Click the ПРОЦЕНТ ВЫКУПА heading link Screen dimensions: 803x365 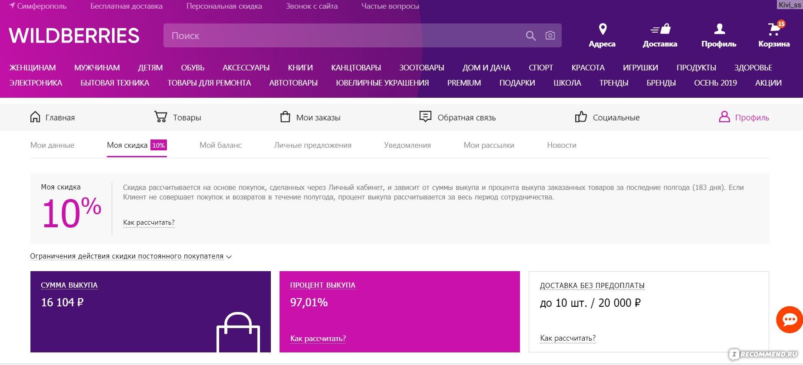pos(323,285)
